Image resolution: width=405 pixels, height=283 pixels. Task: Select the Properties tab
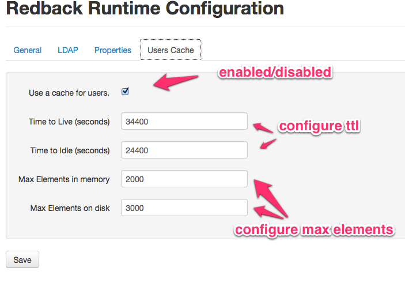coord(113,50)
